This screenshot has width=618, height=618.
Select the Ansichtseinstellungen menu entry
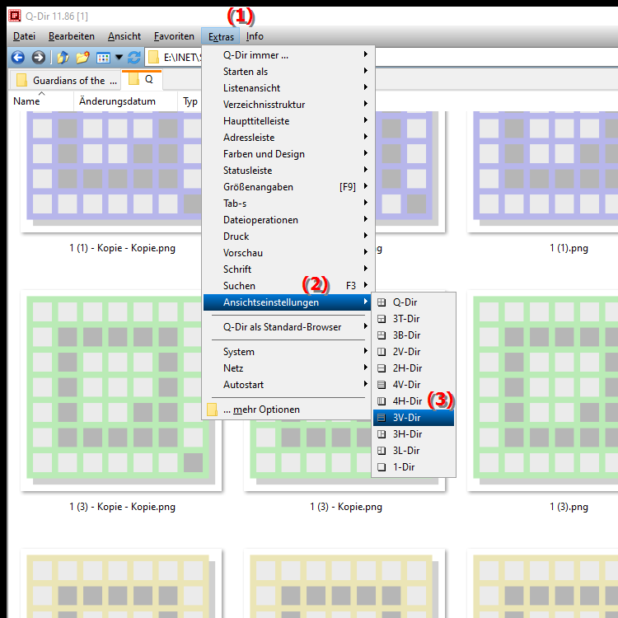click(x=288, y=302)
